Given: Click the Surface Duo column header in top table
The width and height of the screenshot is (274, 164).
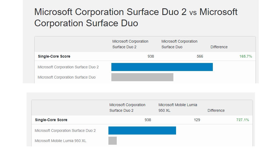Looking at the screenshot, I should [179, 44].
